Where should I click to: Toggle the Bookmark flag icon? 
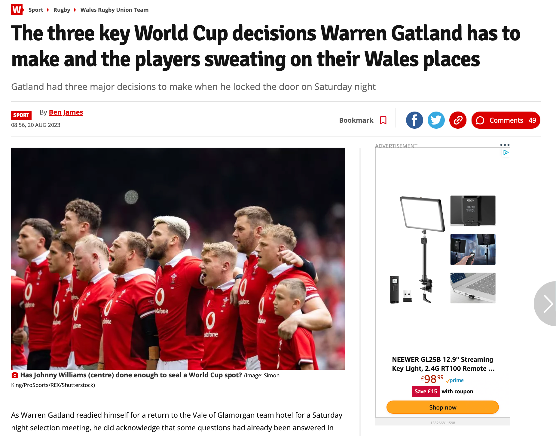[x=383, y=120]
